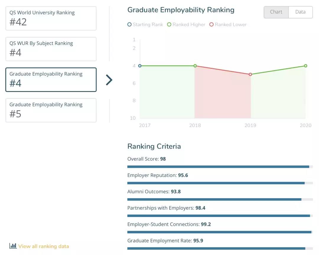Click the Employer-Student Connections progress bar
Viewport: 319px width, 255px height.
220,232
